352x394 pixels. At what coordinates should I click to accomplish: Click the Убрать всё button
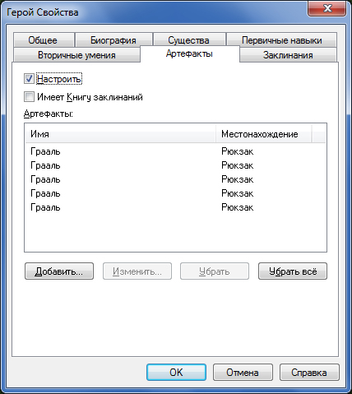tap(293, 271)
